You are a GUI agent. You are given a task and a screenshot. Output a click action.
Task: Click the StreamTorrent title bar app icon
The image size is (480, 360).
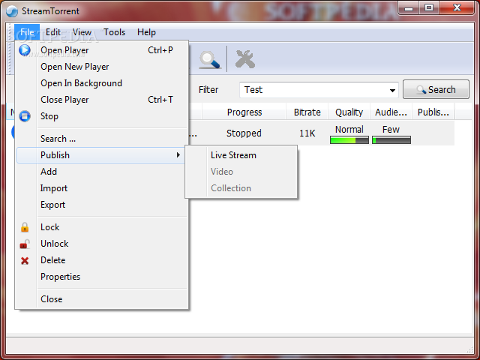(12, 11)
